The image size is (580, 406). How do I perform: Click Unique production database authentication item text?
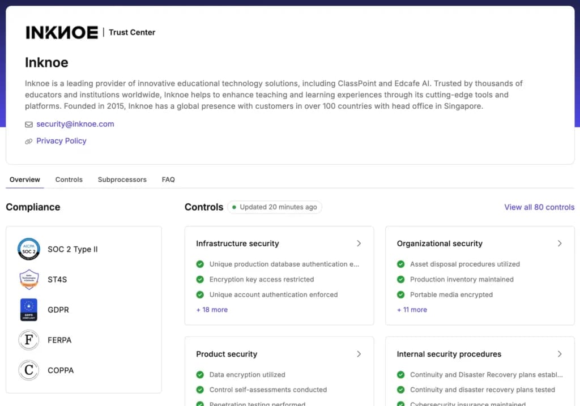284,264
